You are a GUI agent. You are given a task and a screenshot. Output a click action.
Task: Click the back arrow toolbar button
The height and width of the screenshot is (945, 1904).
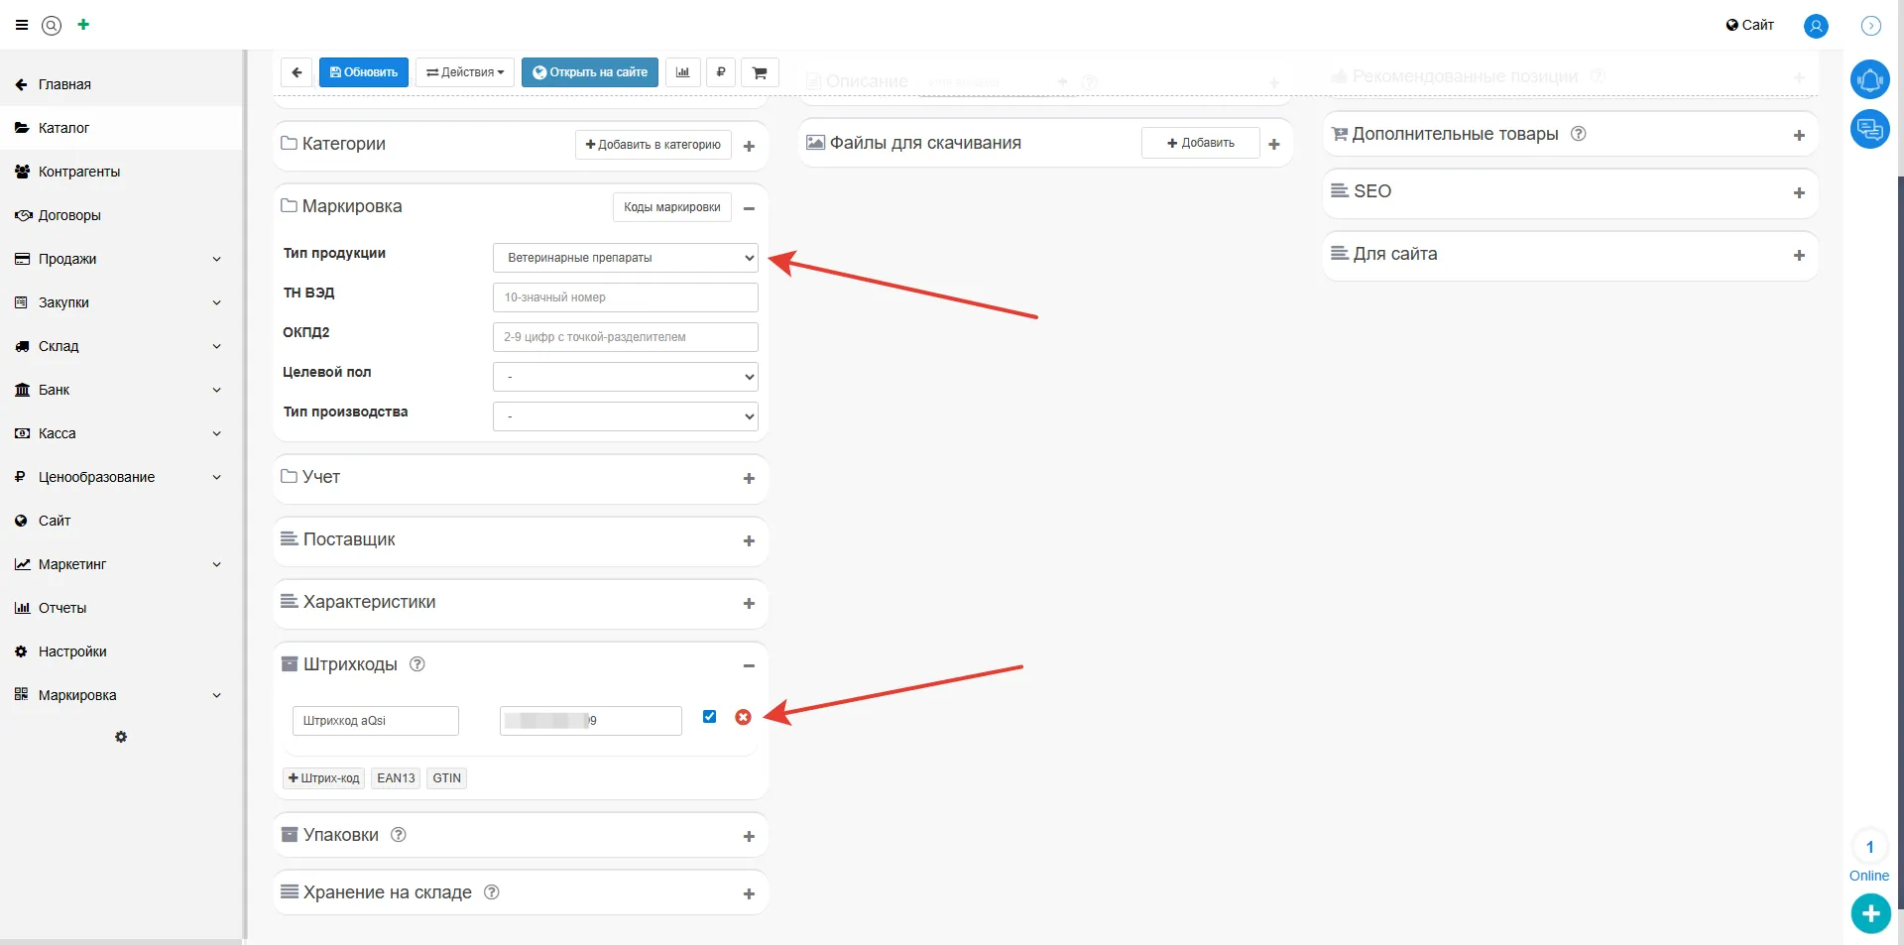[297, 72]
